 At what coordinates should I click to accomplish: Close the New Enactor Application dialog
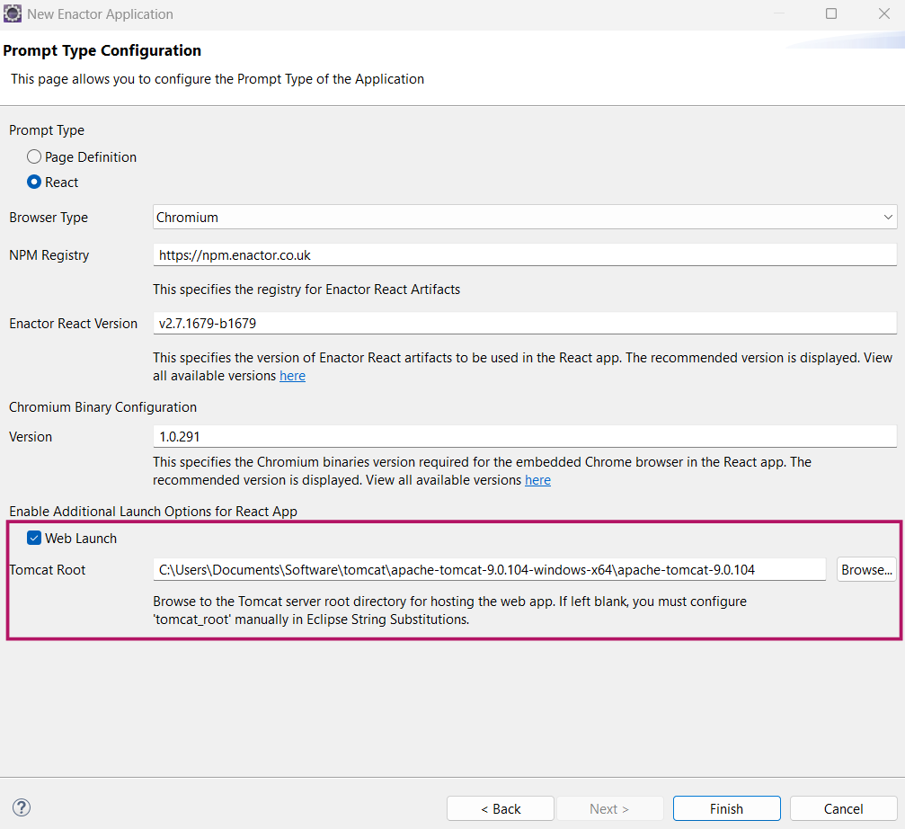[884, 13]
